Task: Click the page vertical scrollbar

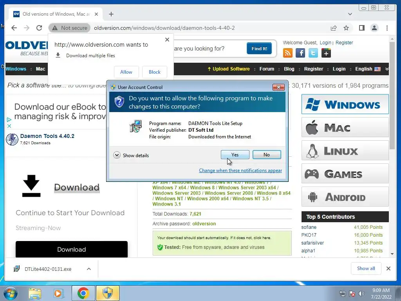Action: 392,96
